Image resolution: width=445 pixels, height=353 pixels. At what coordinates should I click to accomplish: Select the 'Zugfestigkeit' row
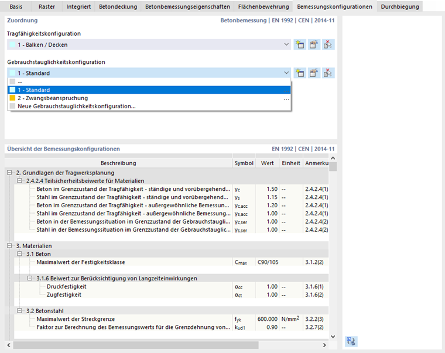point(172,295)
